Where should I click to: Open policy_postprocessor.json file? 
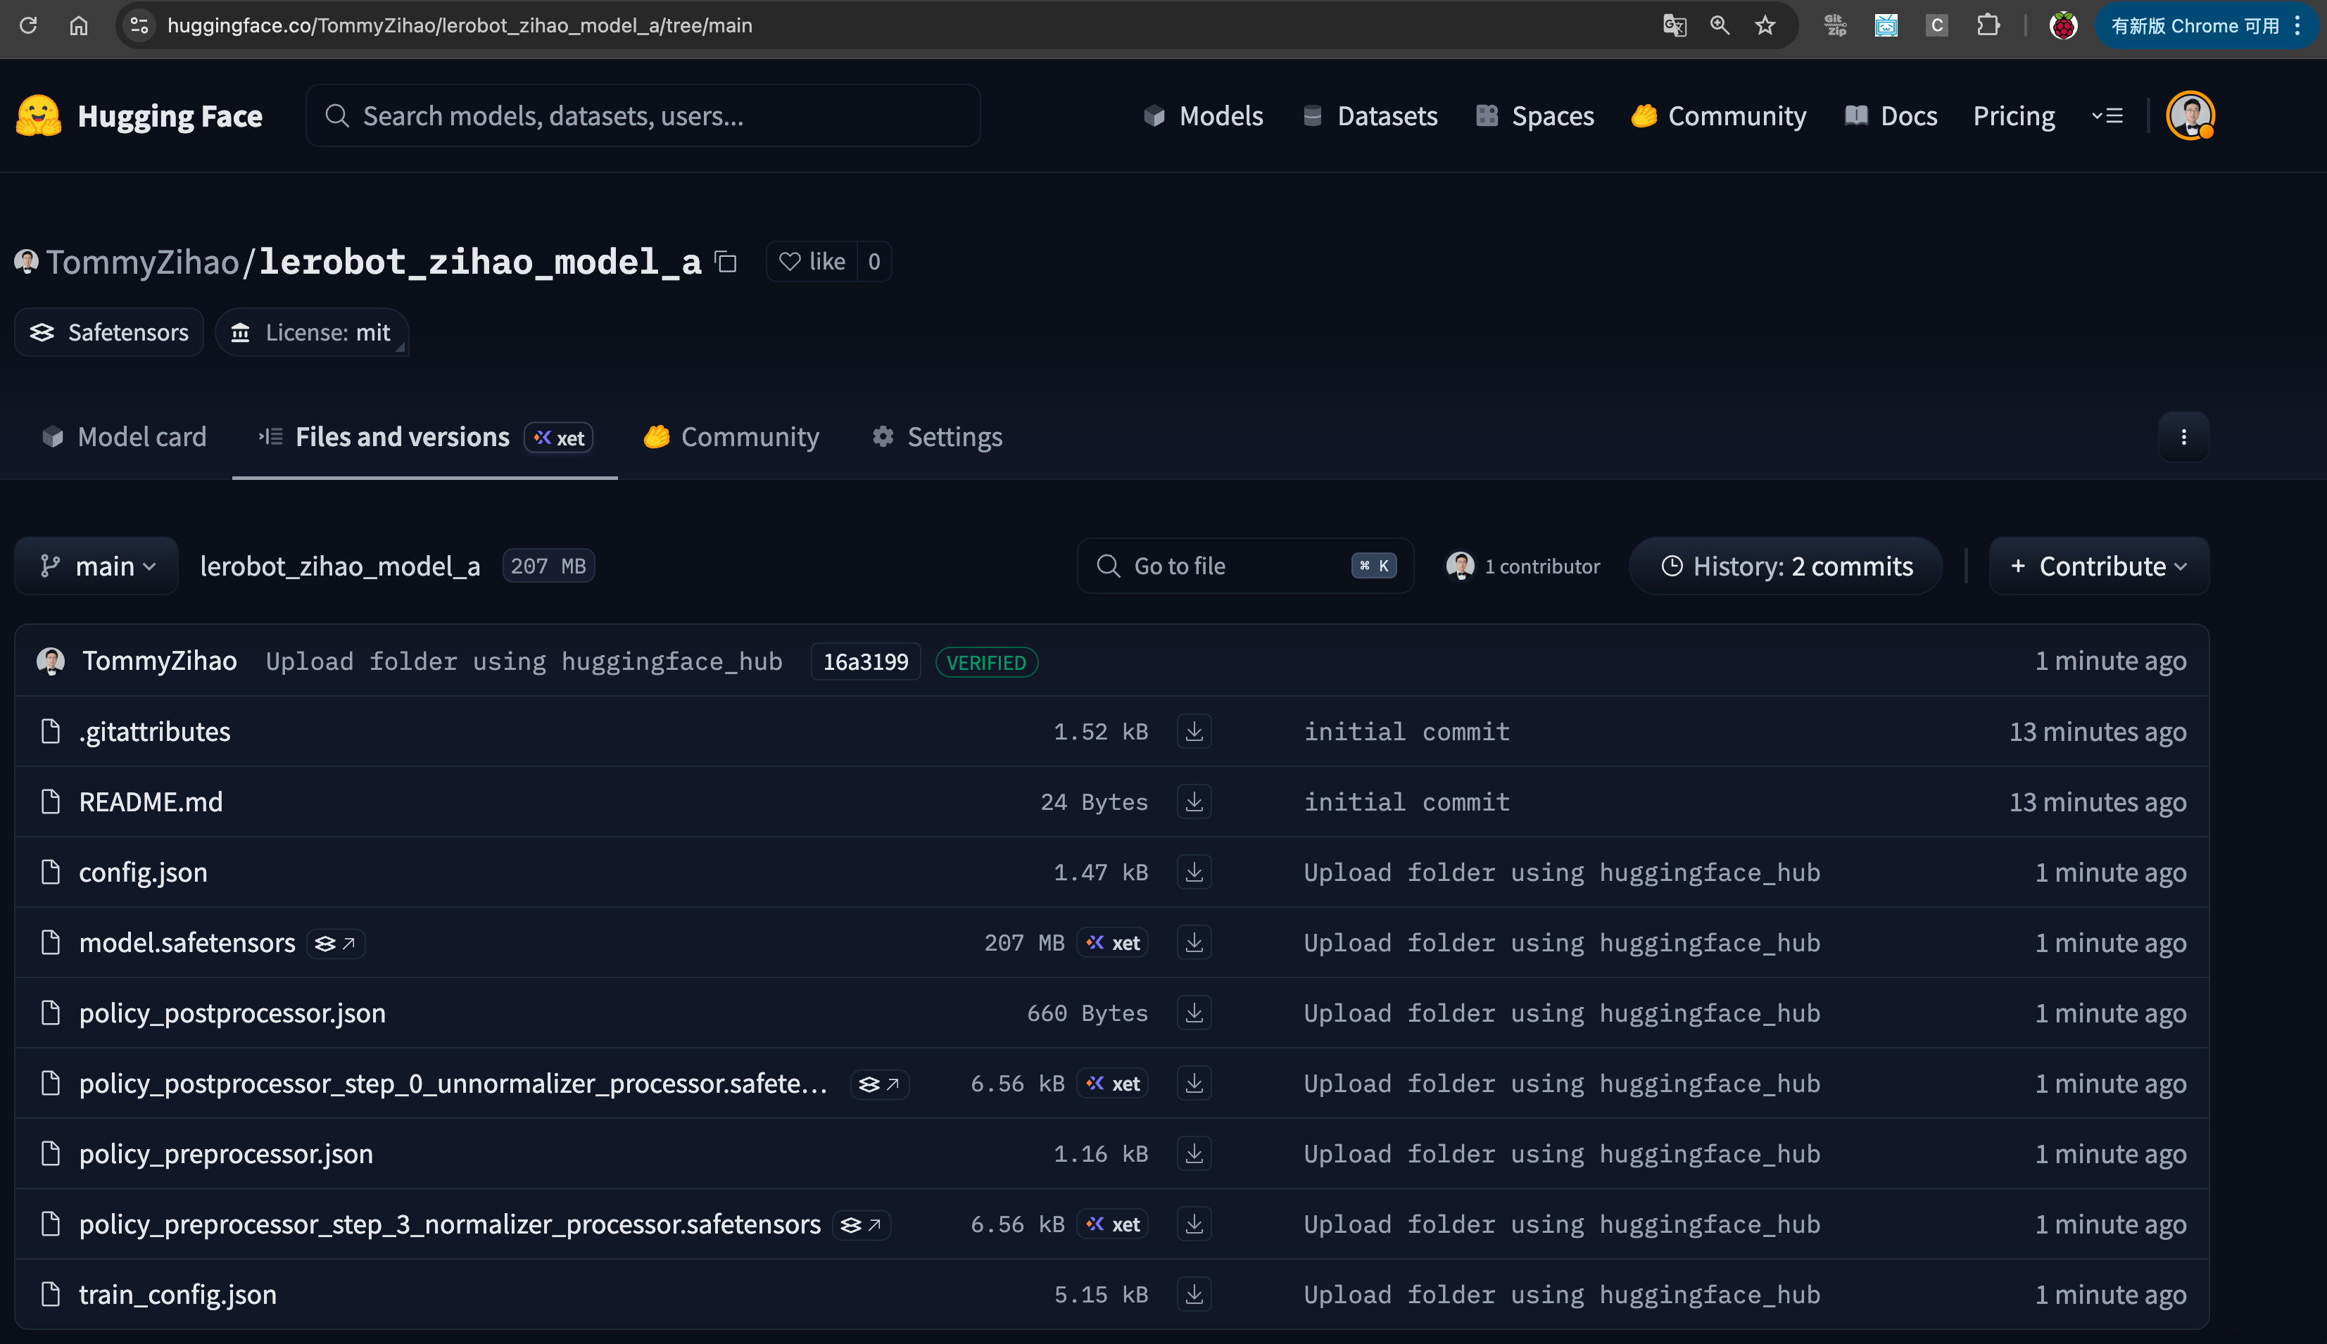point(232,1013)
